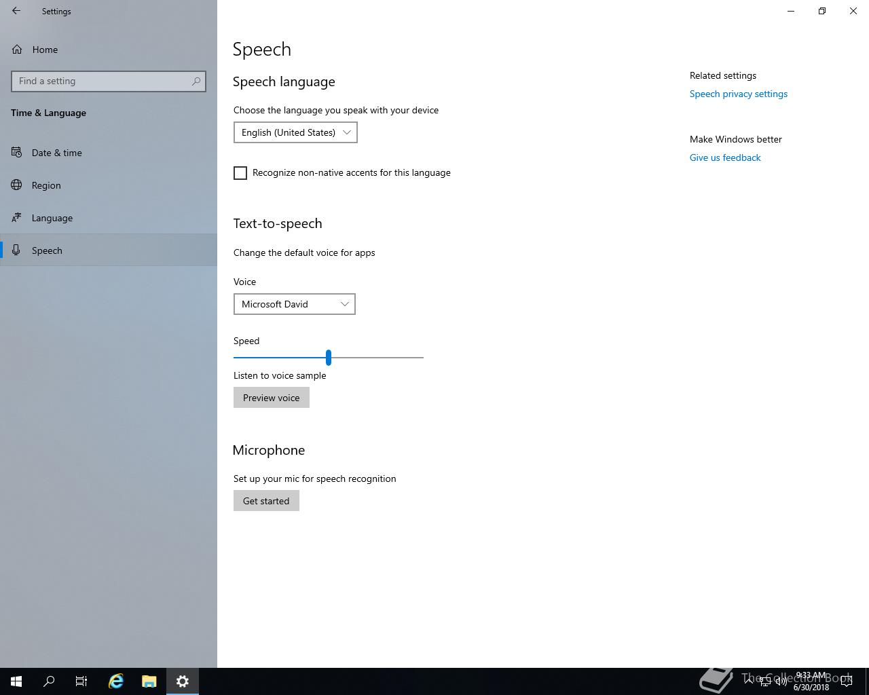Open Date & time settings
The image size is (869, 695).
pos(109,153)
